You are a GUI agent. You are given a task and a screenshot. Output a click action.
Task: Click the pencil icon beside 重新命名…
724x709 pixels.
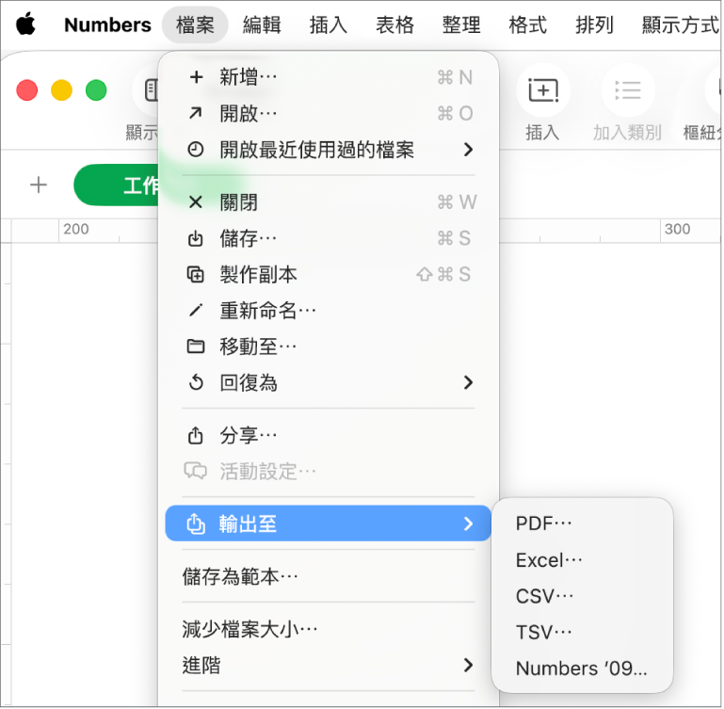click(196, 310)
